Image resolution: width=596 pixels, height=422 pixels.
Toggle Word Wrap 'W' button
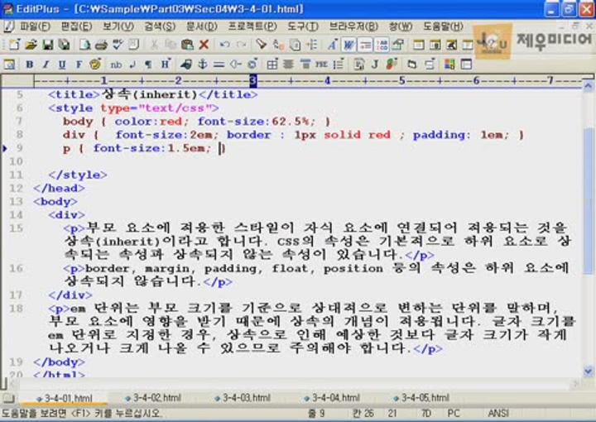348,45
